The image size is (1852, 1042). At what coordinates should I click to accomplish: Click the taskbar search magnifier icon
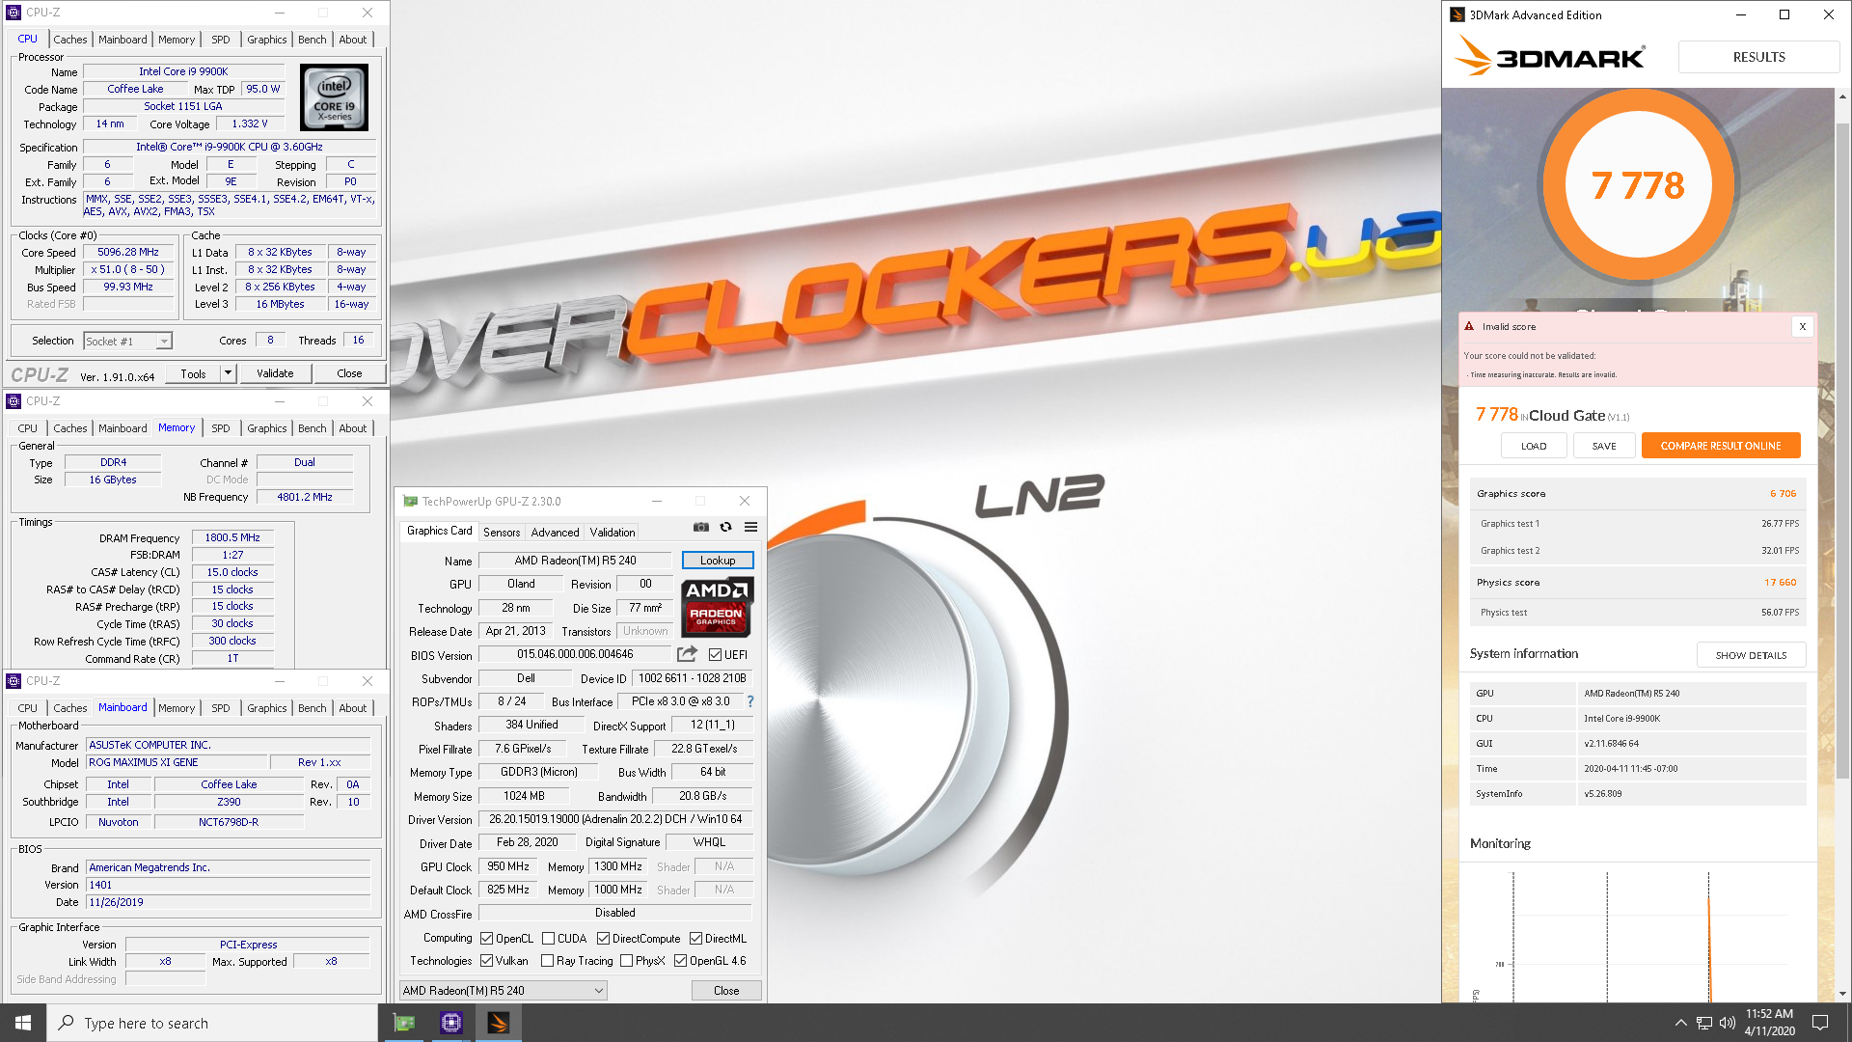pos(66,1023)
